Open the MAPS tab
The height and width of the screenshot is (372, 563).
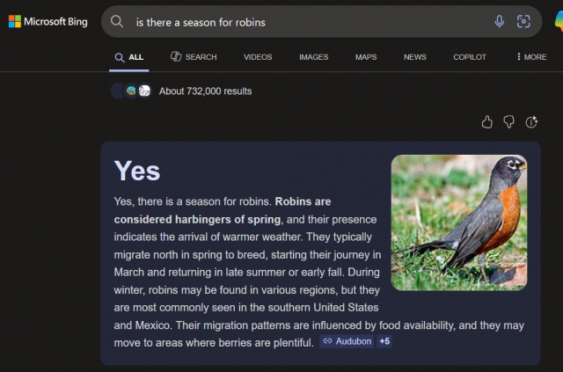366,57
